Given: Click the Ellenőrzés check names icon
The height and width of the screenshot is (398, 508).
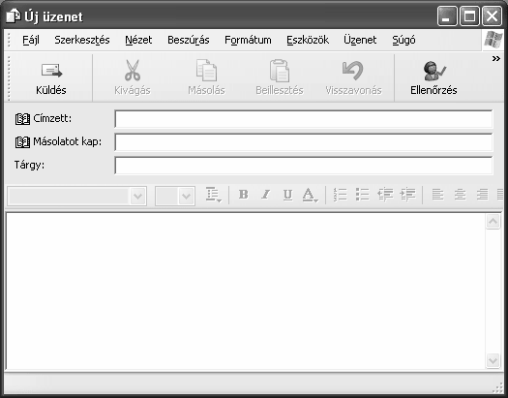Looking at the screenshot, I should pyautogui.click(x=433, y=71).
